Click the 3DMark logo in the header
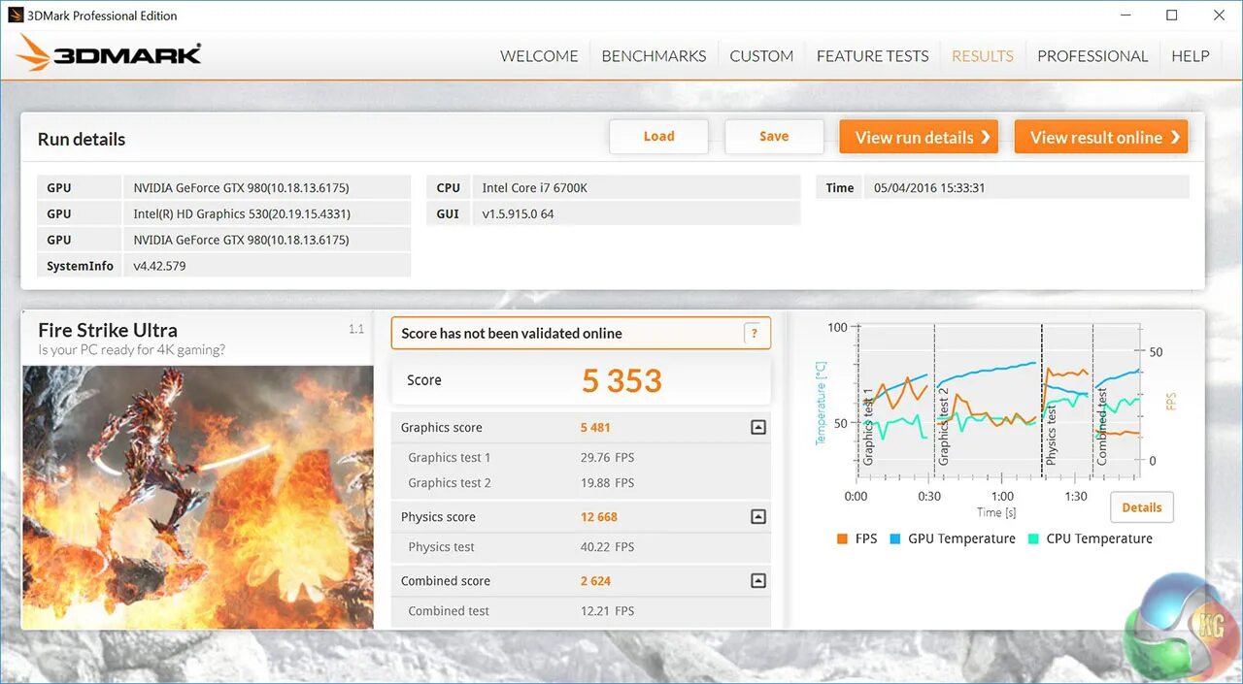Screen dimensions: 1243x684 click(x=109, y=53)
